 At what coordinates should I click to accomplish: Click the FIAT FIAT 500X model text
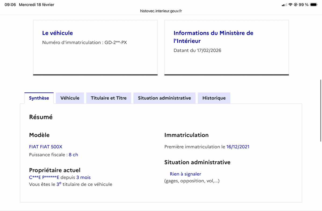[x=46, y=147]
